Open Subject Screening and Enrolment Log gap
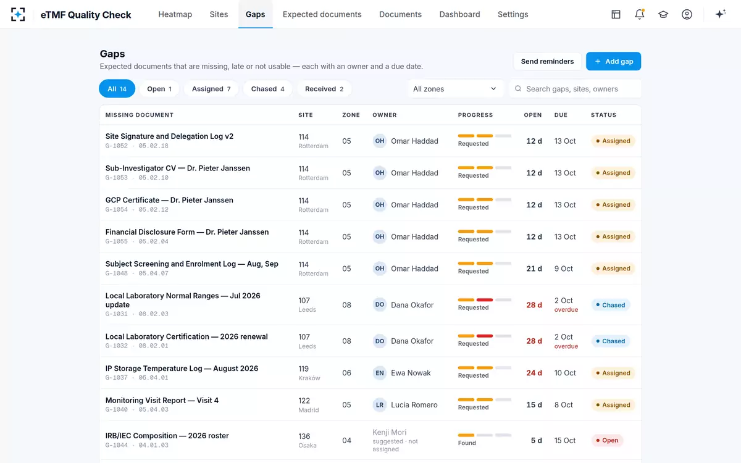Screen dimensions: 741x463 (x=192, y=264)
